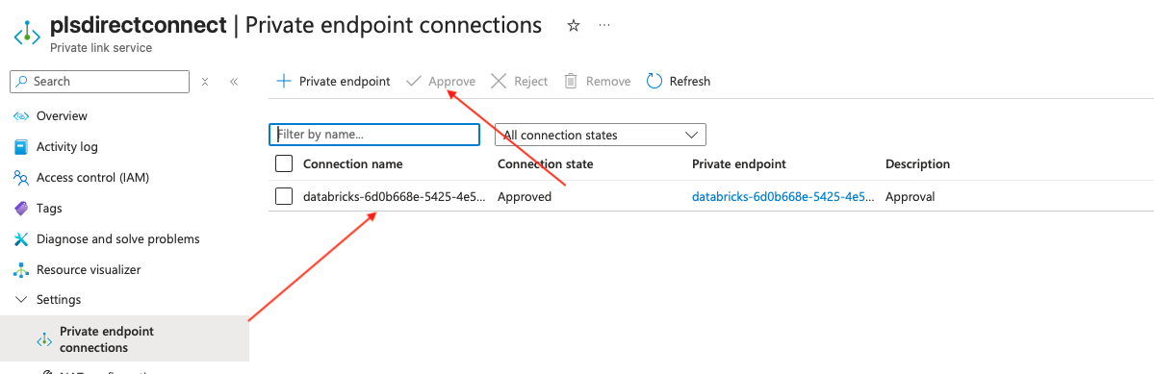Sort by Connection name column header
This screenshot has height=374, width=1154.
(x=352, y=163)
